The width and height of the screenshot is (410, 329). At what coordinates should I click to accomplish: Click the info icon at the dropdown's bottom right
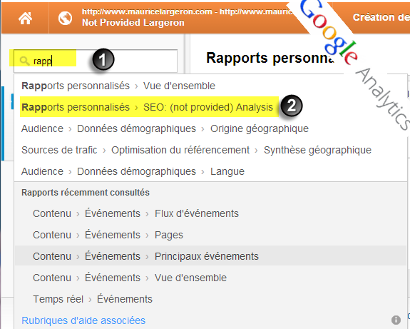tap(396, 320)
